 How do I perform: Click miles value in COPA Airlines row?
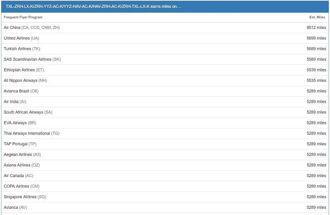316,187
